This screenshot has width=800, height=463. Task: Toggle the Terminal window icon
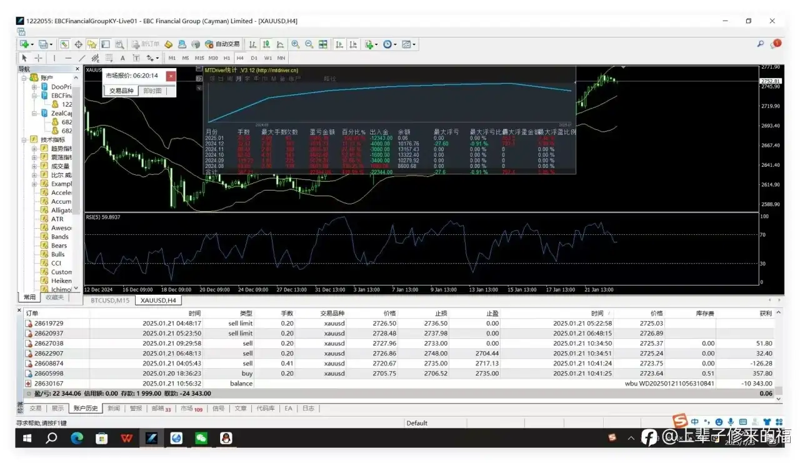click(x=105, y=44)
